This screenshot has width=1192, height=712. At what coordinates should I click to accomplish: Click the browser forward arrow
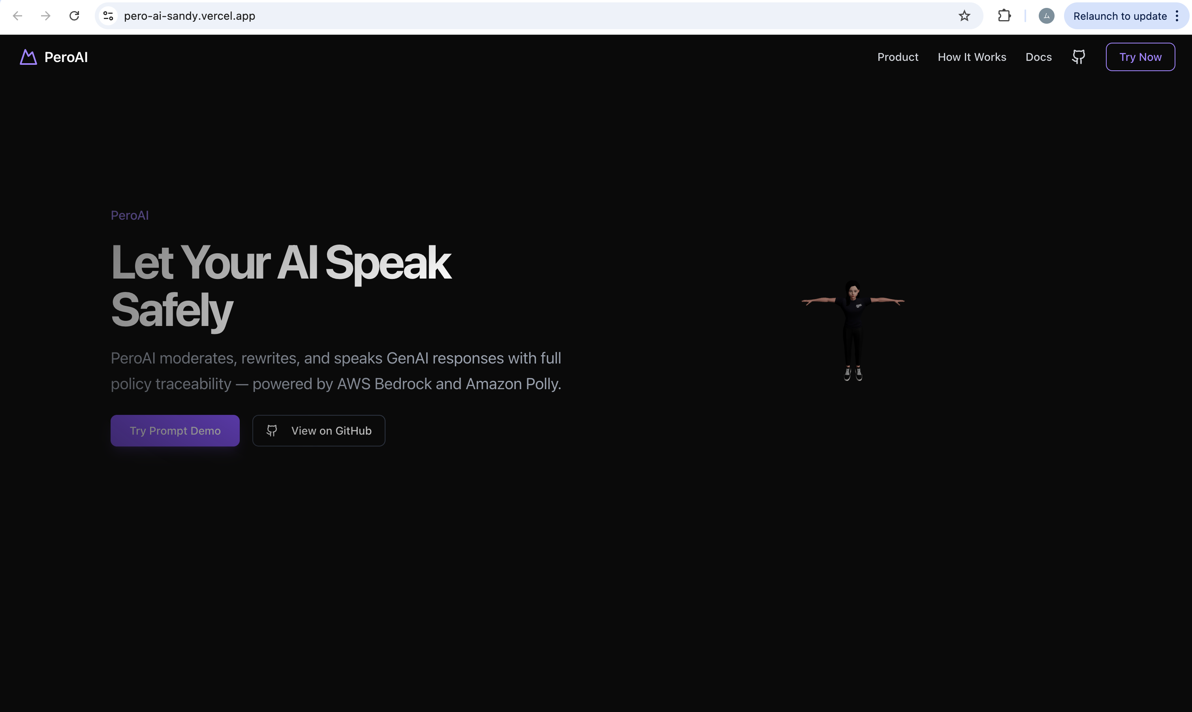(45, 16)
